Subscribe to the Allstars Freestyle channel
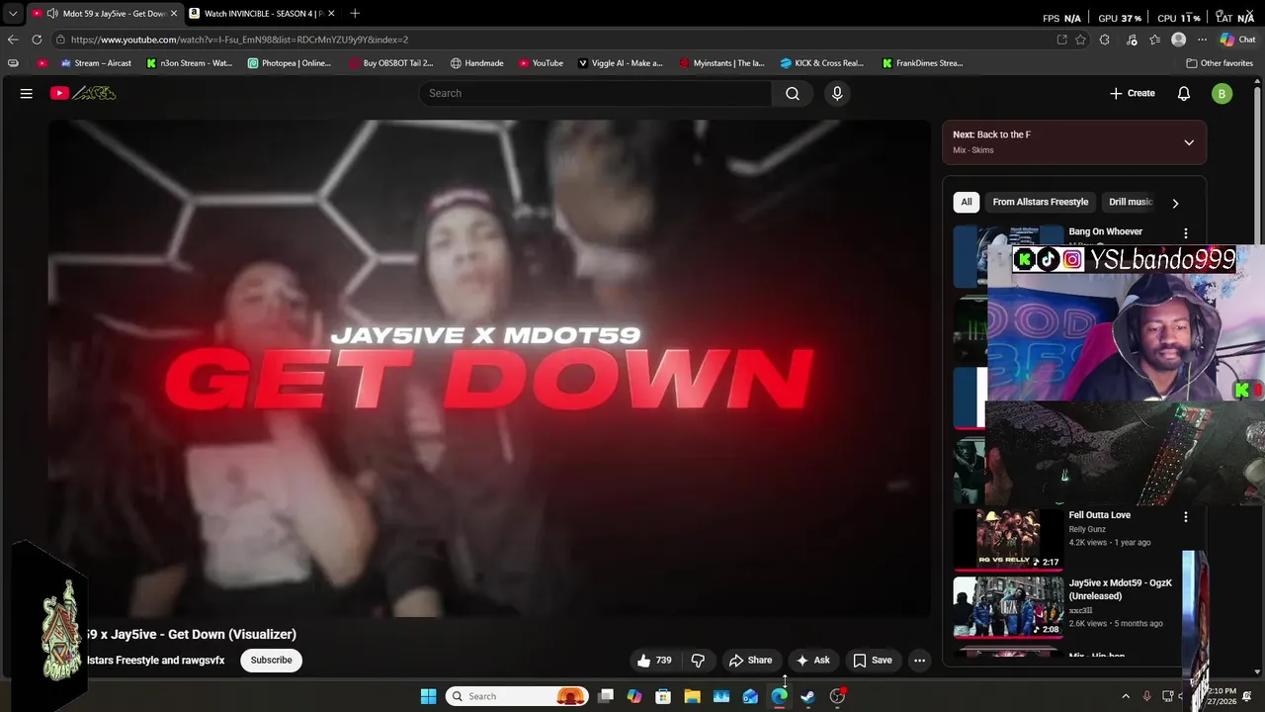The height and width of the screenshot is (712, 1265). pyautogui.click(x=271, y=661)
